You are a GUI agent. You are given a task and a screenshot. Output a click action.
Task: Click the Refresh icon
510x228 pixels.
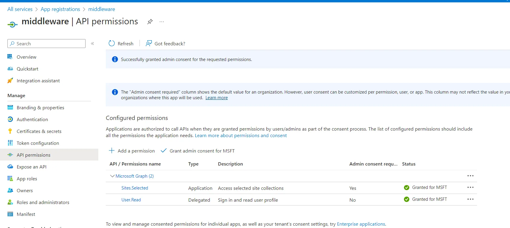[x=112, y=44]
